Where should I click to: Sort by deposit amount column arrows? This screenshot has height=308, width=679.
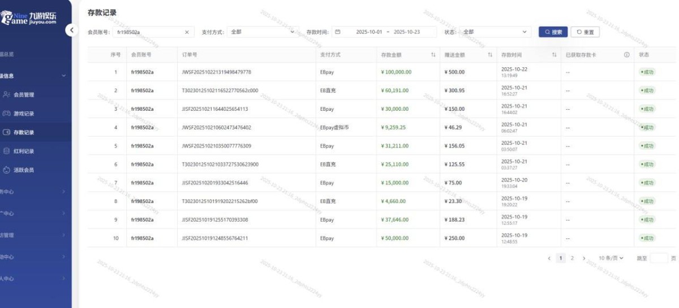[433, 55]
